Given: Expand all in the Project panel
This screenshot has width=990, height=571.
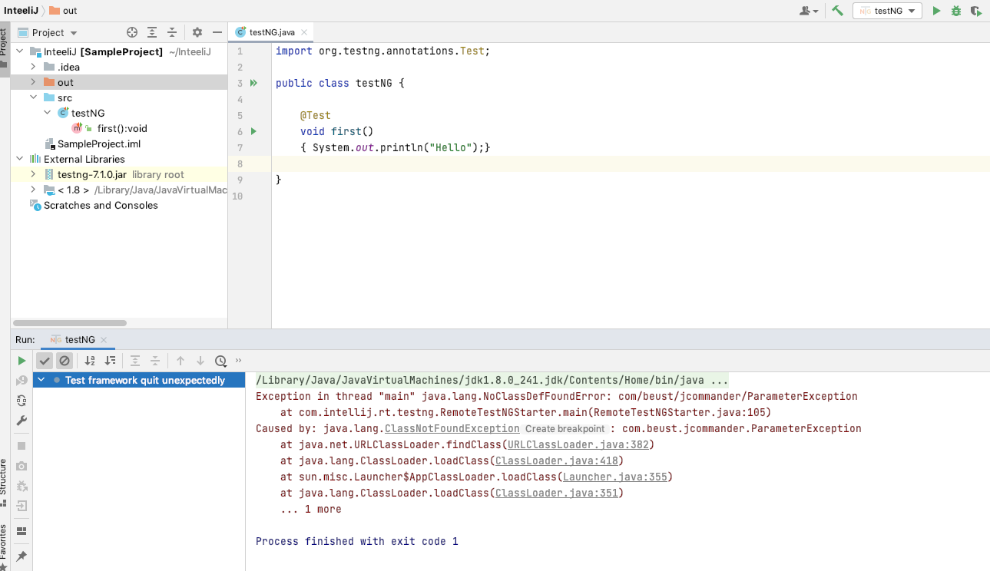Looking at the screenshot, I should 152,32.
